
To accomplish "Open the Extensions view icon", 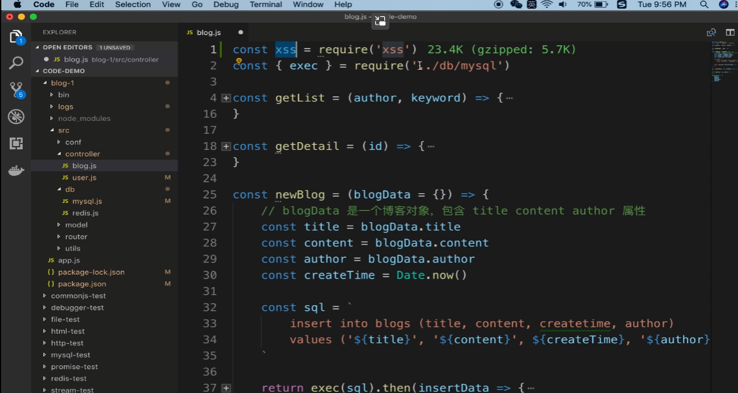I will point(16,143).
